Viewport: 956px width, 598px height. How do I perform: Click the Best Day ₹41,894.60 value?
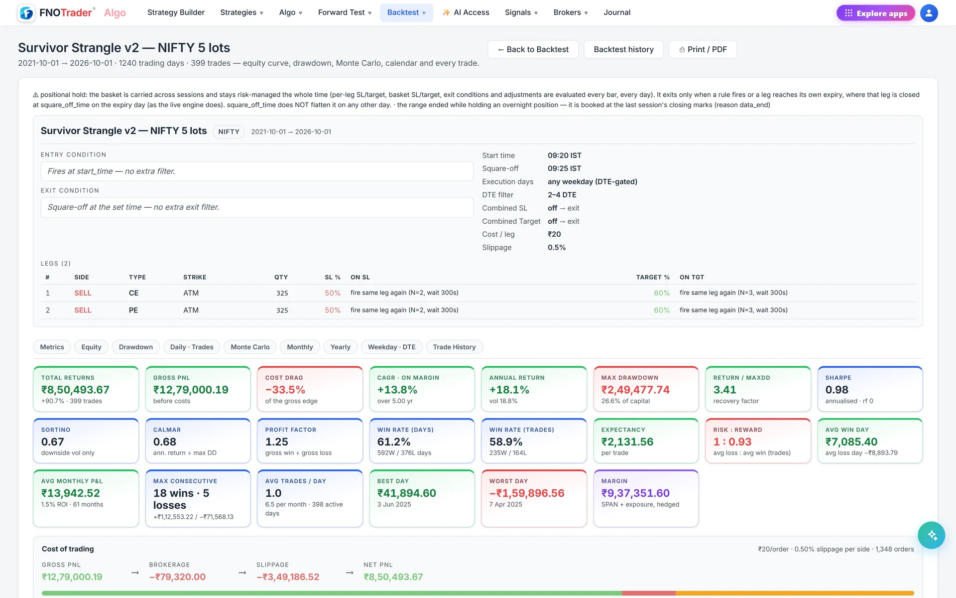pos(406,493)
